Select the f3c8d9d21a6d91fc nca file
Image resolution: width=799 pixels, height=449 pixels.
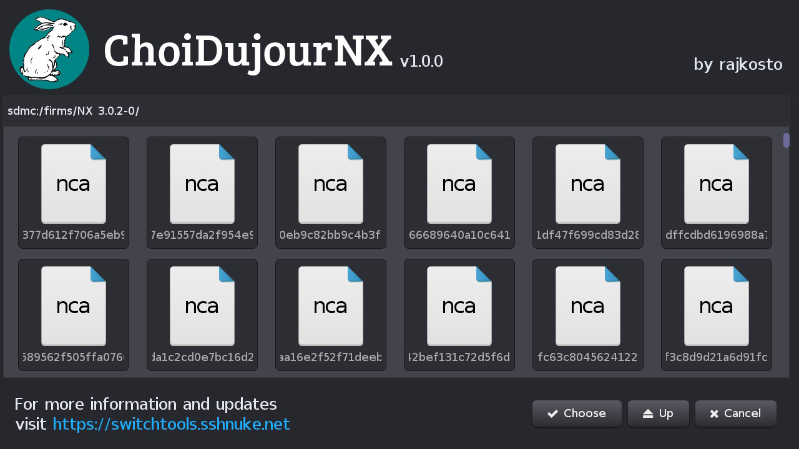(717, 315)
